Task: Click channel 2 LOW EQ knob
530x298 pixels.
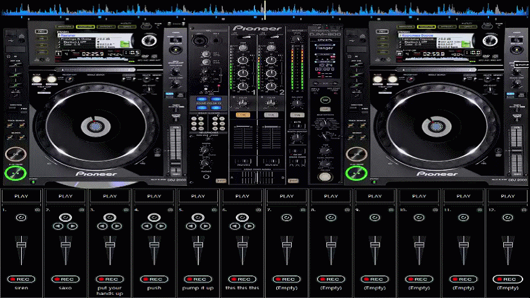Action: [x=271, y=86]
